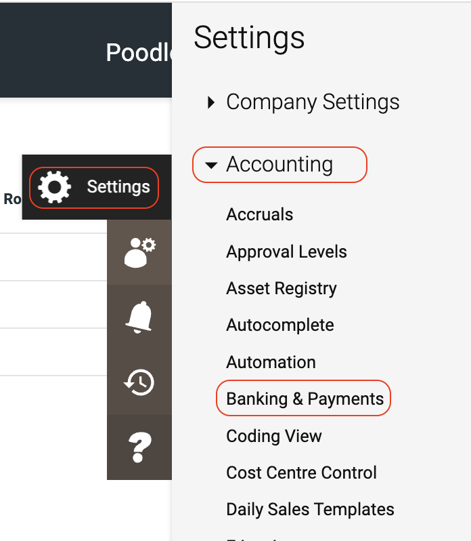Screen dimensions: 471x541
Task: Click the Settings label in dark sidebar
Action: click(118, 186)
